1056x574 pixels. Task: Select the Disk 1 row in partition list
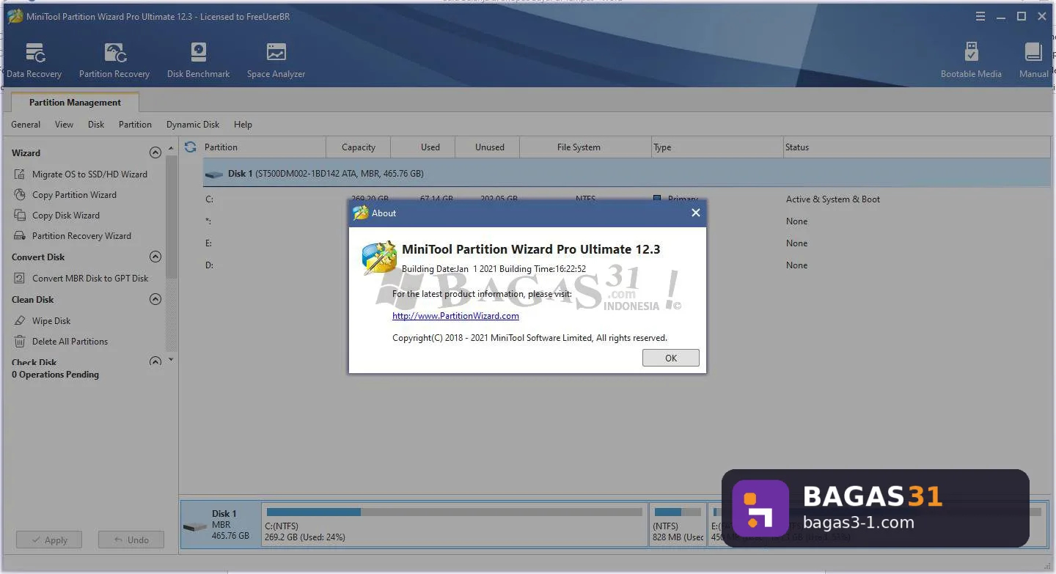(627, 174)
